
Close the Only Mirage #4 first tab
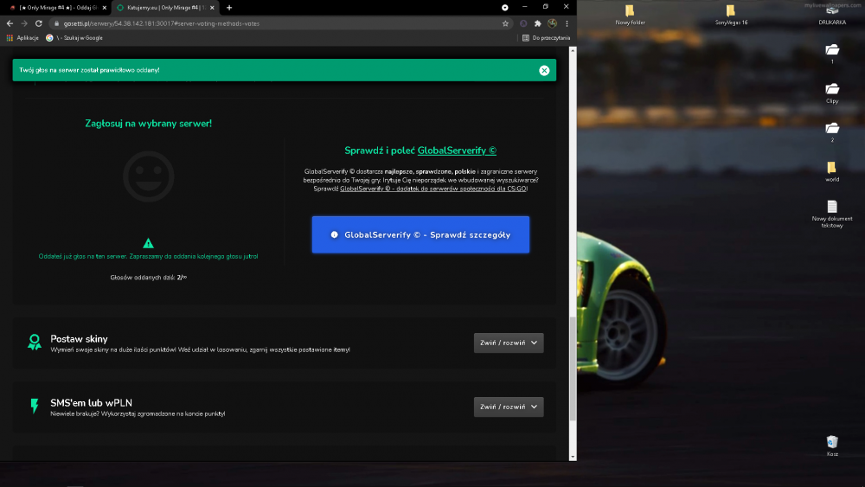pyautogui.click(x=105, y=8)
